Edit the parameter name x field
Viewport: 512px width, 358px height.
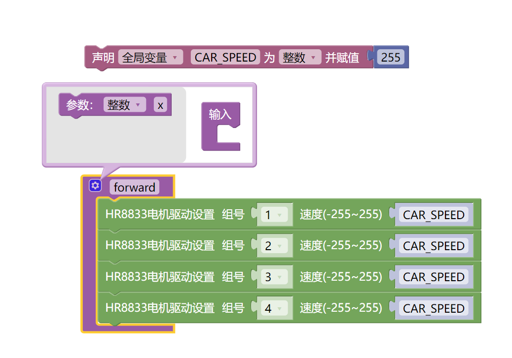click(160, 105)
